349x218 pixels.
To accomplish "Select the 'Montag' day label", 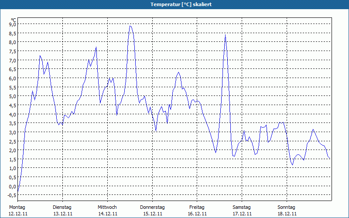I will pyautogui.click(x=17, y=207).
